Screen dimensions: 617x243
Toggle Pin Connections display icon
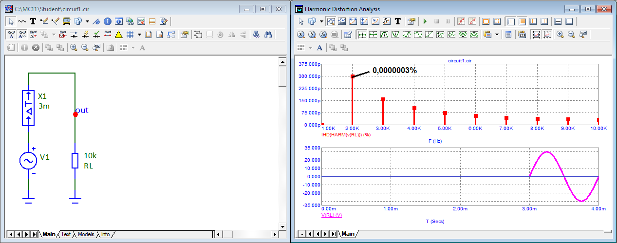click(108, 35)
